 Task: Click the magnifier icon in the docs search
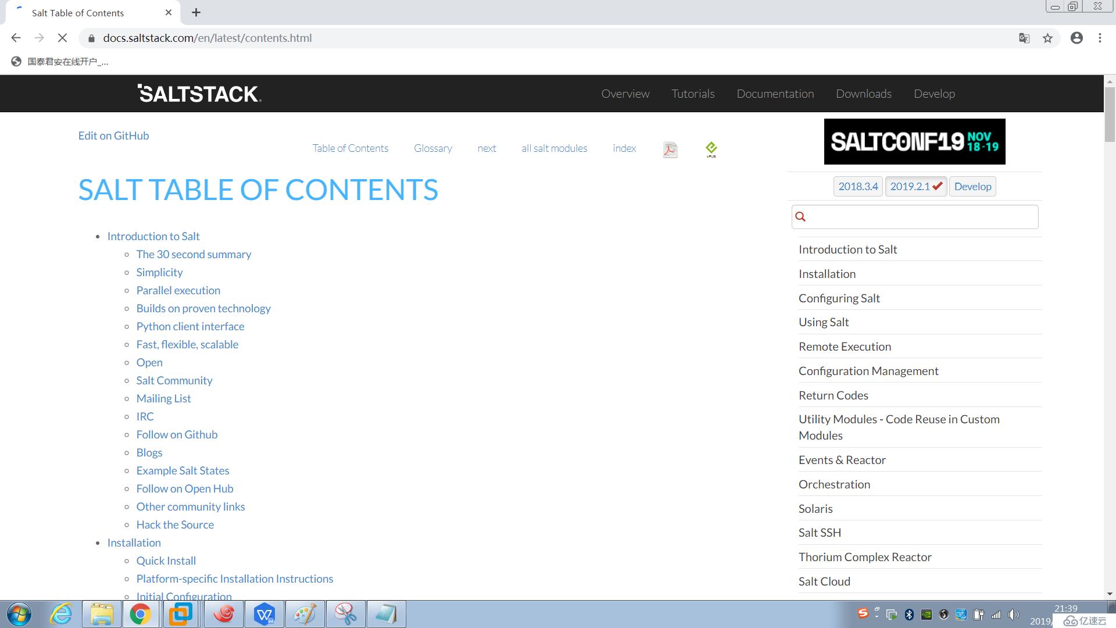coord(800,217)
